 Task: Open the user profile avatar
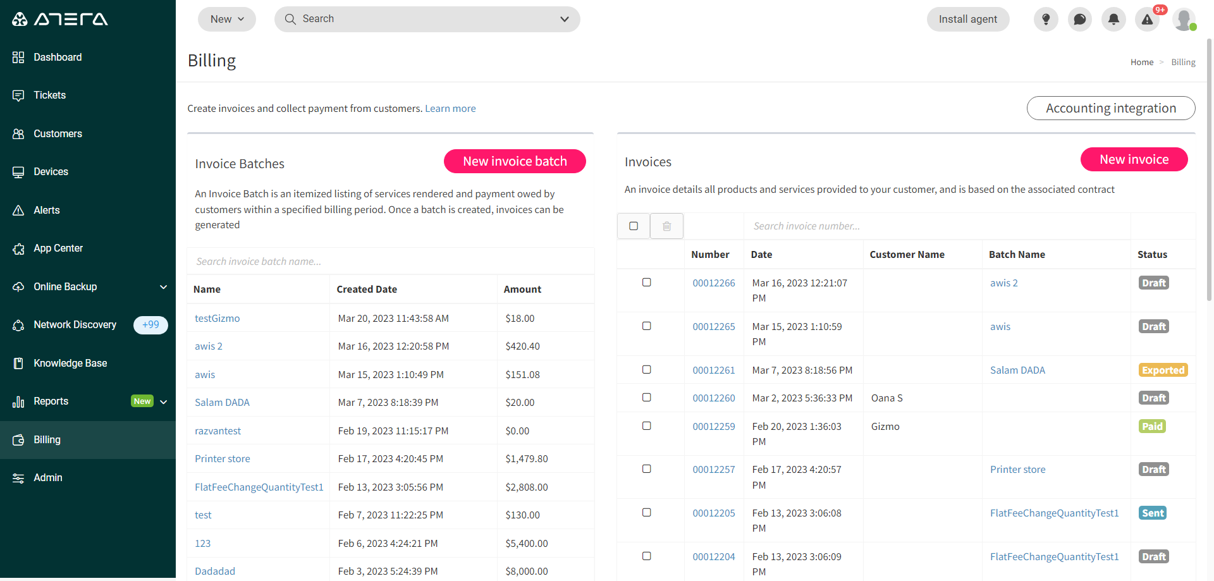[1184, 19]
